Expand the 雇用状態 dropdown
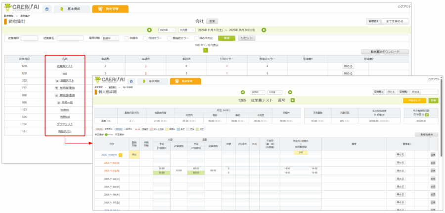 110,38
